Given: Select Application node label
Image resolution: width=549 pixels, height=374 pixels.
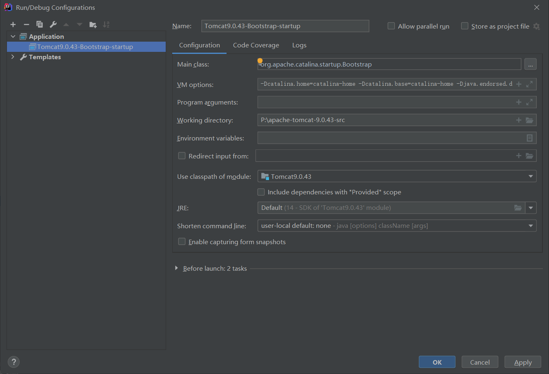Looking at the screenshot, I should [x=47, y=36].
